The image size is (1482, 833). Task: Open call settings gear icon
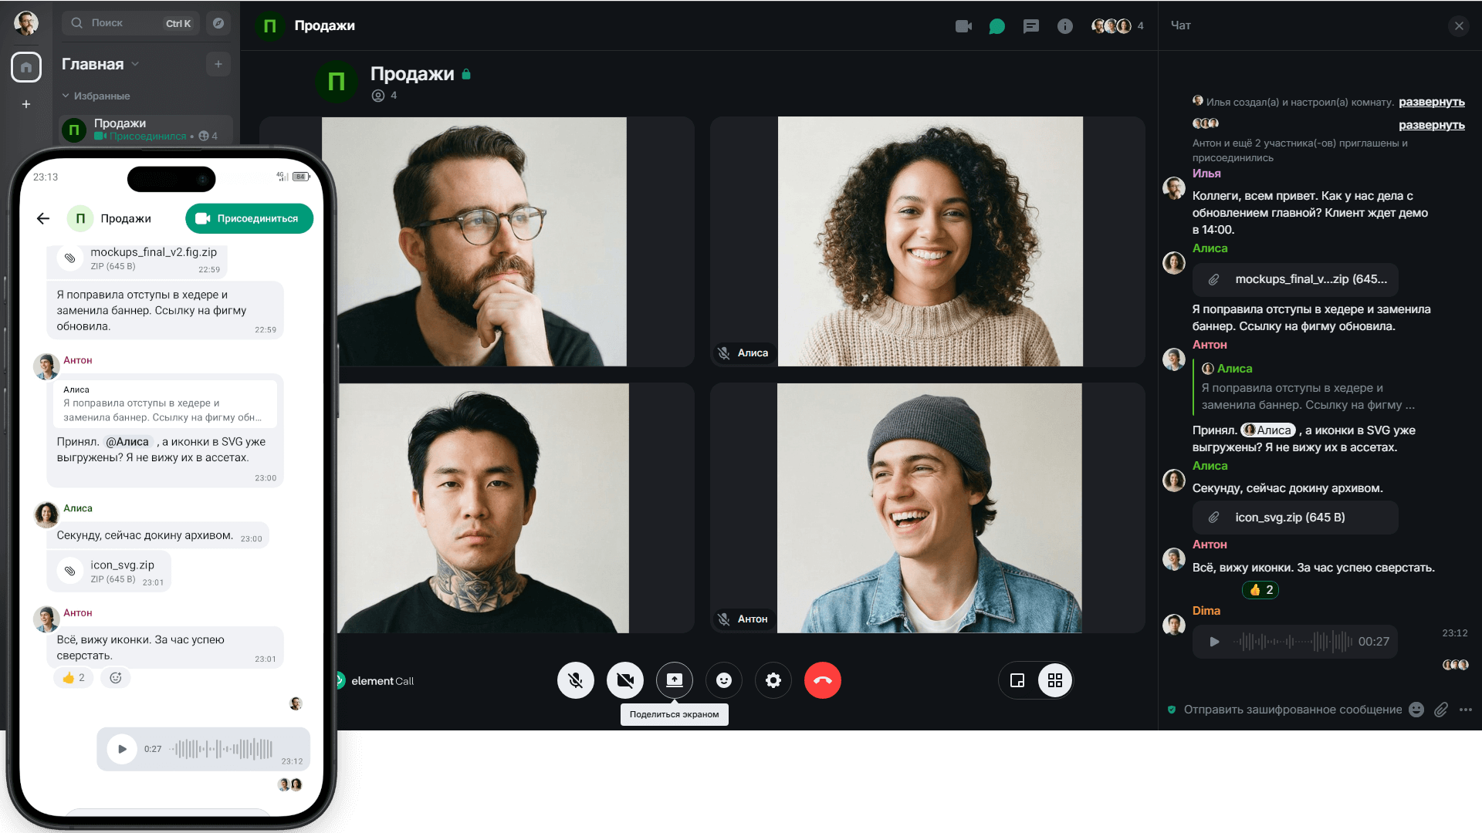[773, 680]
